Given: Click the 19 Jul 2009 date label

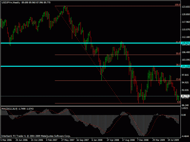Looking at the screenshot, I should 173,140.
